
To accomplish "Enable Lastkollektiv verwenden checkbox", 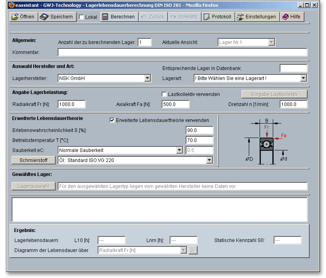I will [164, 94].
